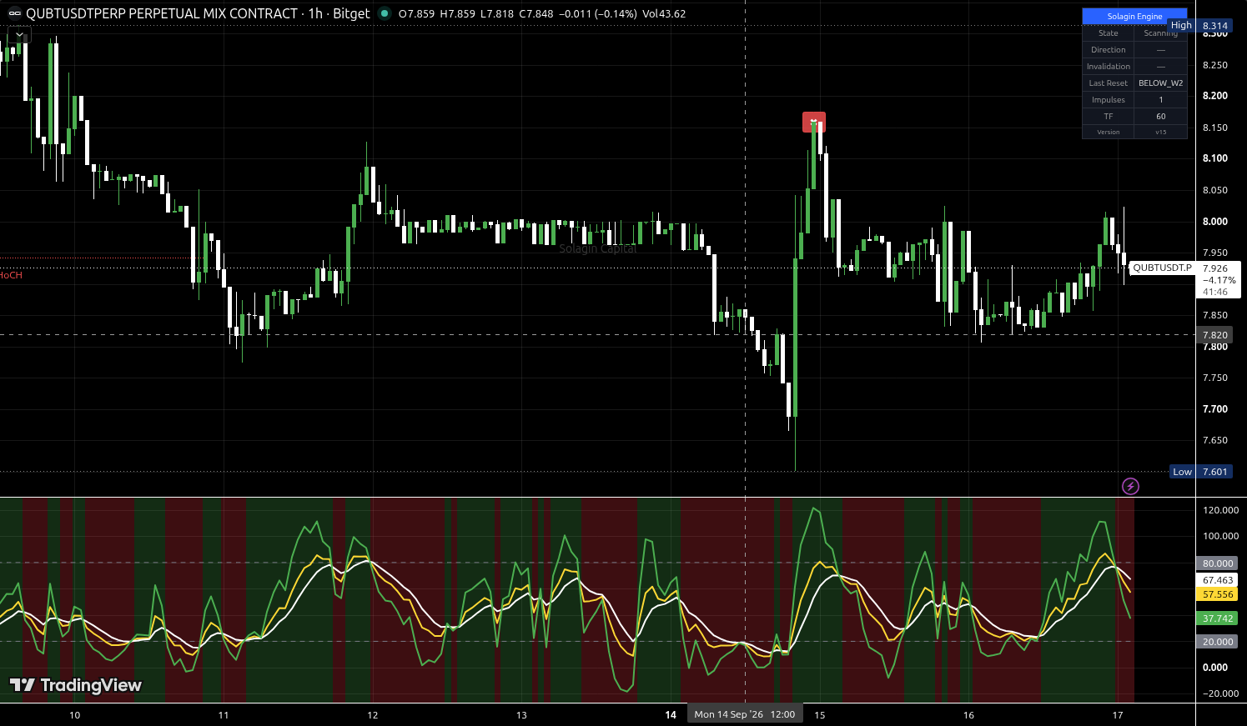The image size is (1247, 726).
Task: Click the green 37.742 oscillator value label
Action: [x=1218, y=618]
